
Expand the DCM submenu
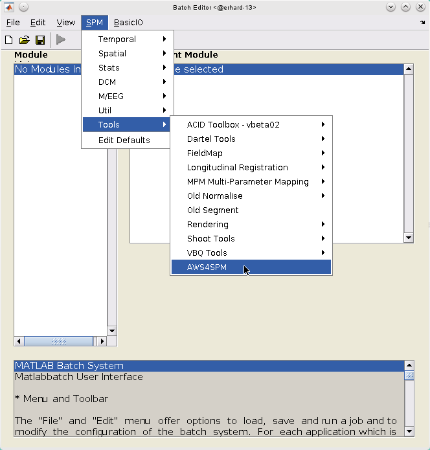click(128, 82)
